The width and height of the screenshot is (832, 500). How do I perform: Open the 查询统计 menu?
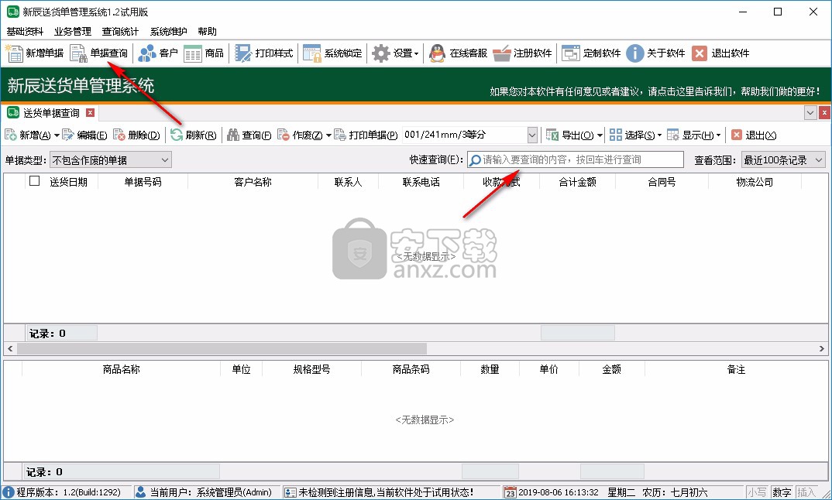120,31
